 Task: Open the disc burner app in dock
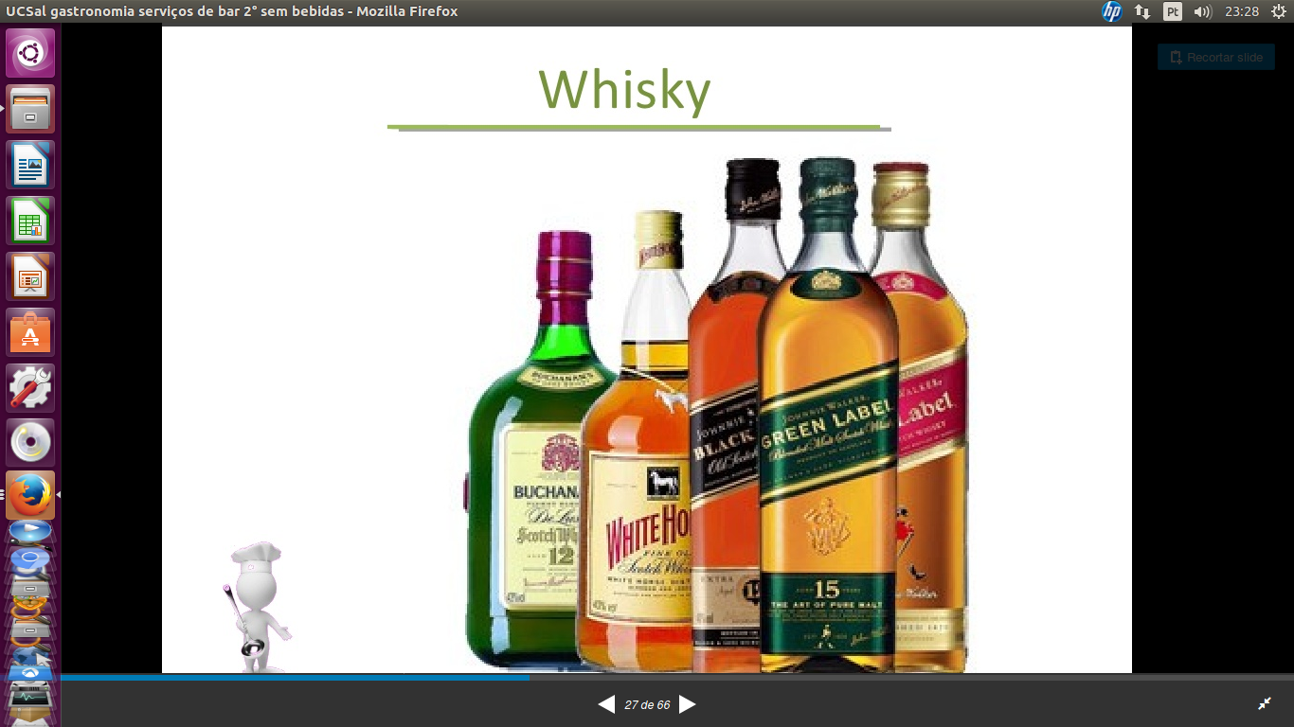tap(30, 443)
